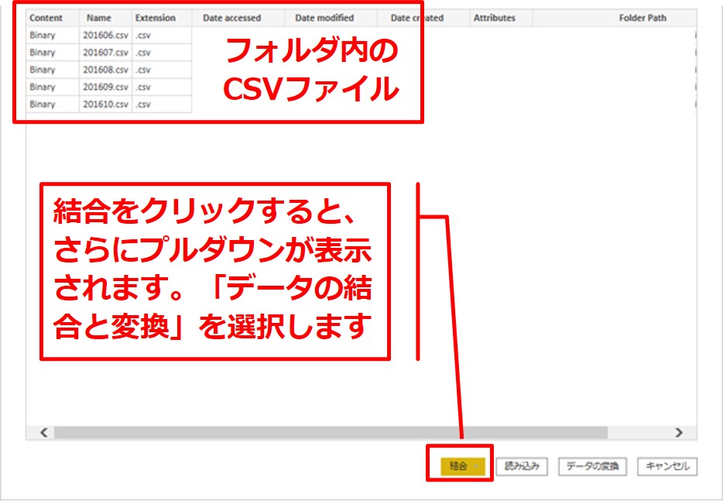Click the horizontal scrollbar thumb
This screenshot has height=501, width=723.
[331, 432]
